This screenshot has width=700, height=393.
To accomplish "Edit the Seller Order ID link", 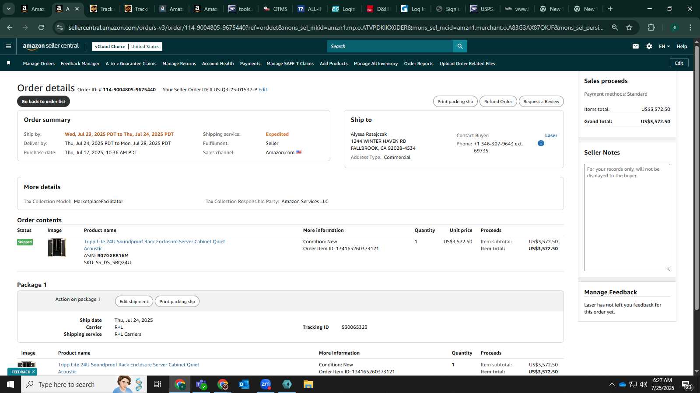I will 262,90.
